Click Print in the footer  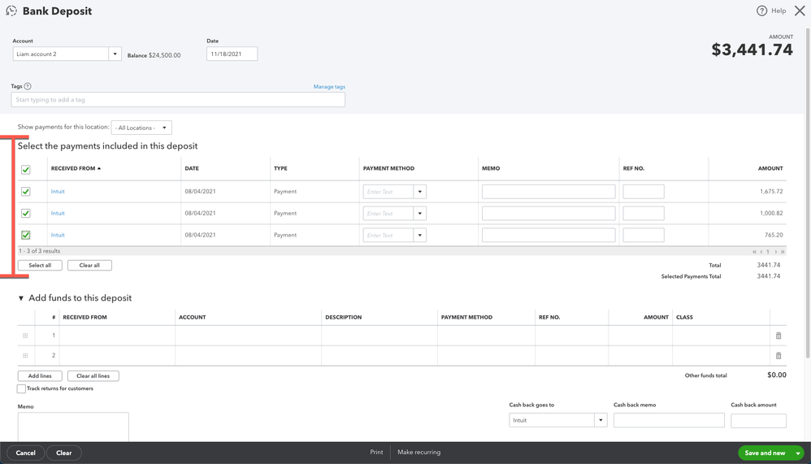(376, 452)
